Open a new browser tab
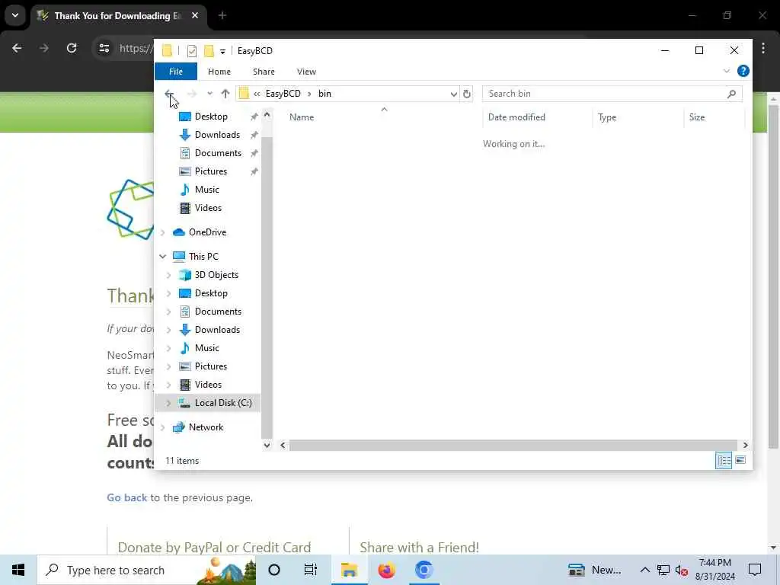The image size is (780, 585). [x=222, y=16]
